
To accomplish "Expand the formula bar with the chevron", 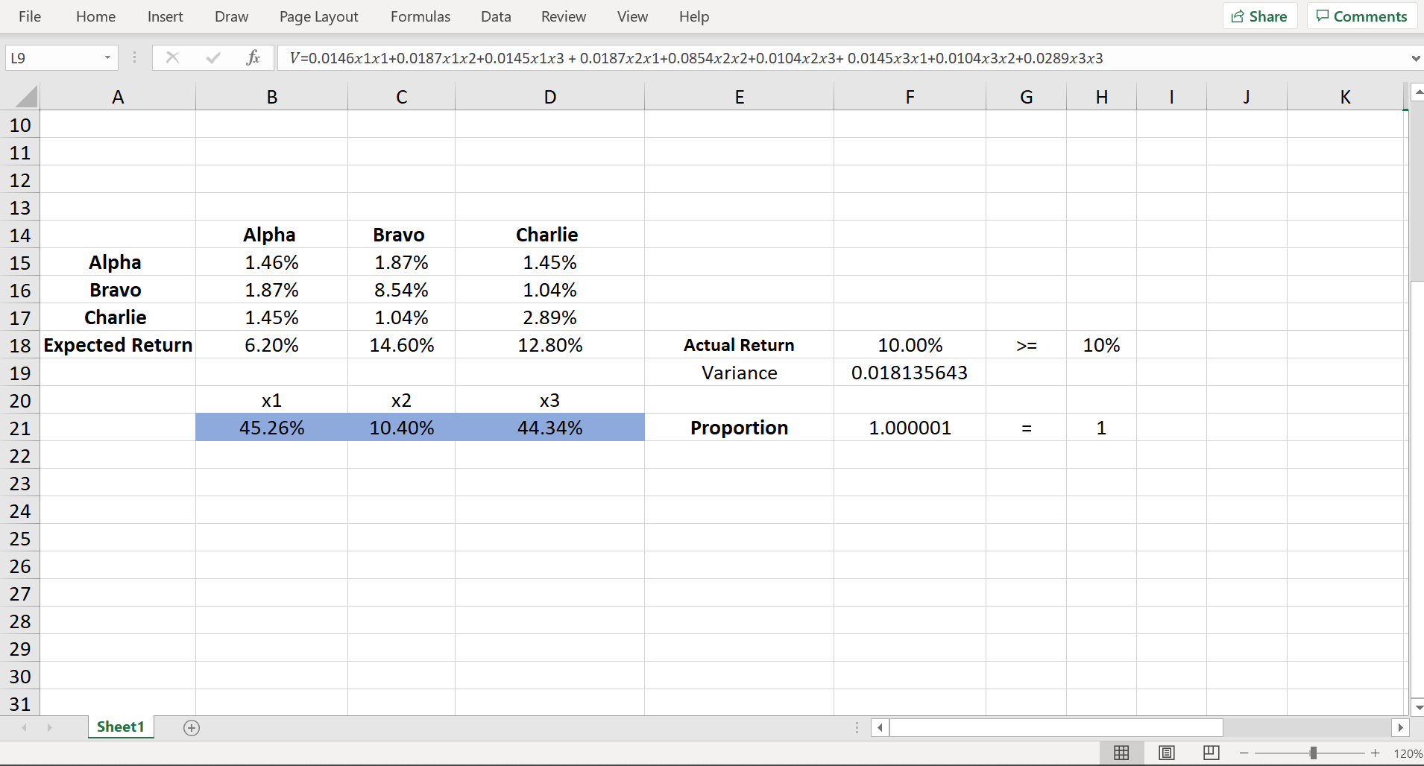I will click(x=1415, y=57).
